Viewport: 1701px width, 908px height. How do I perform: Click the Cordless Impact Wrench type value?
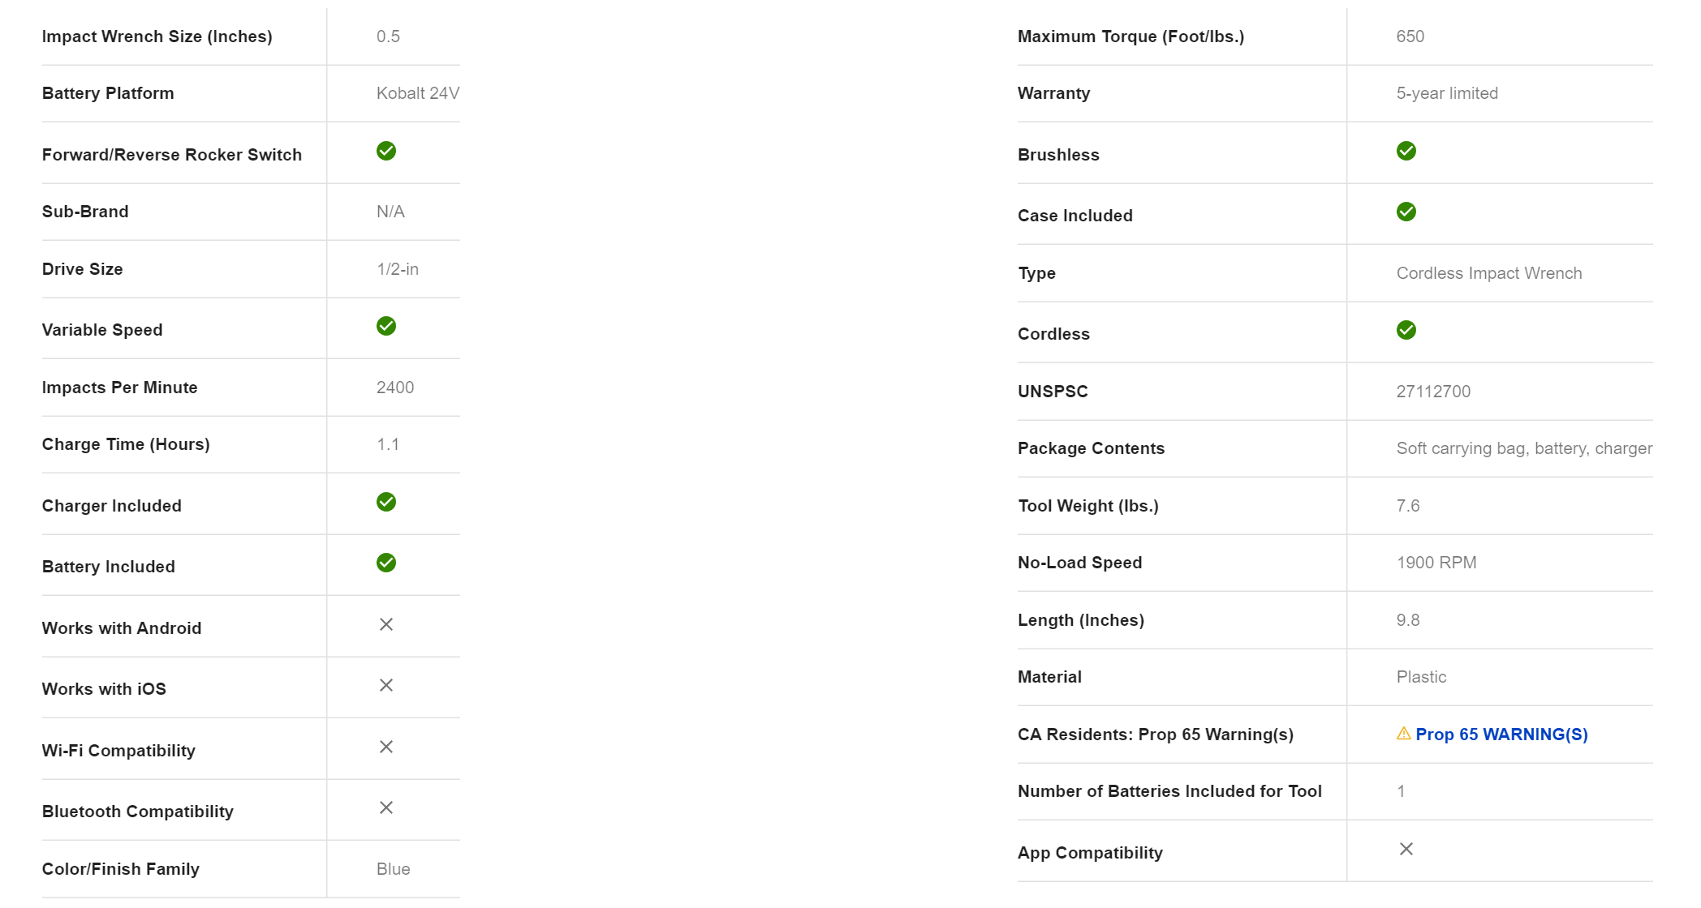point(1489,273)
